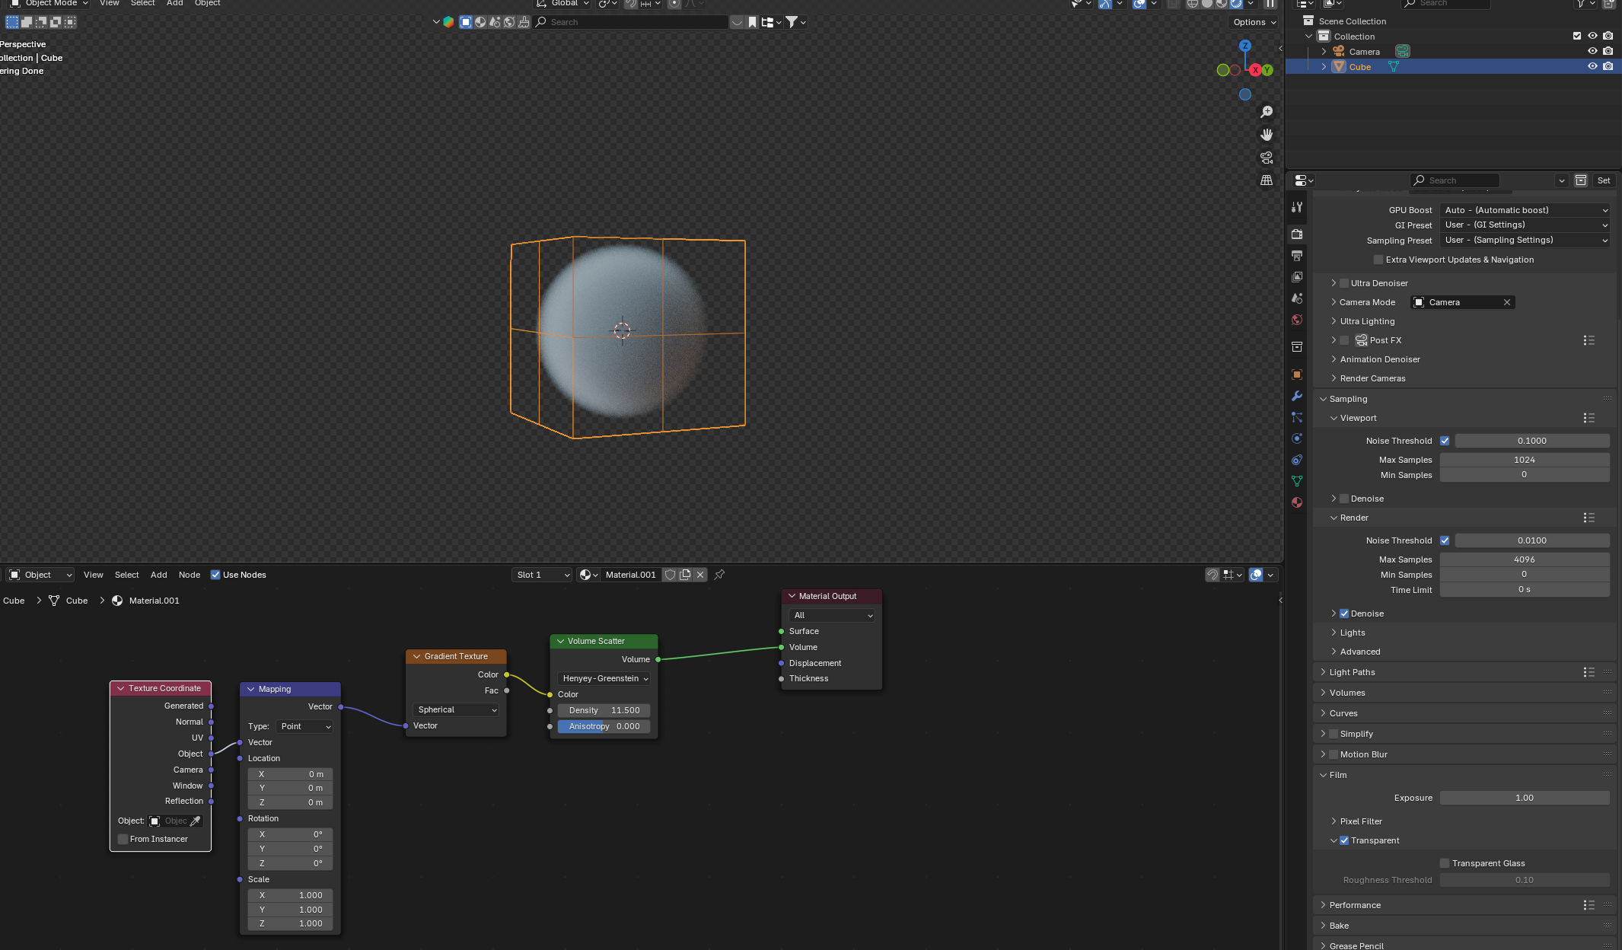Click the eyedropper in Texture Coordinate node
This screenshot has width=1622, height=950.
click(196, 821)
